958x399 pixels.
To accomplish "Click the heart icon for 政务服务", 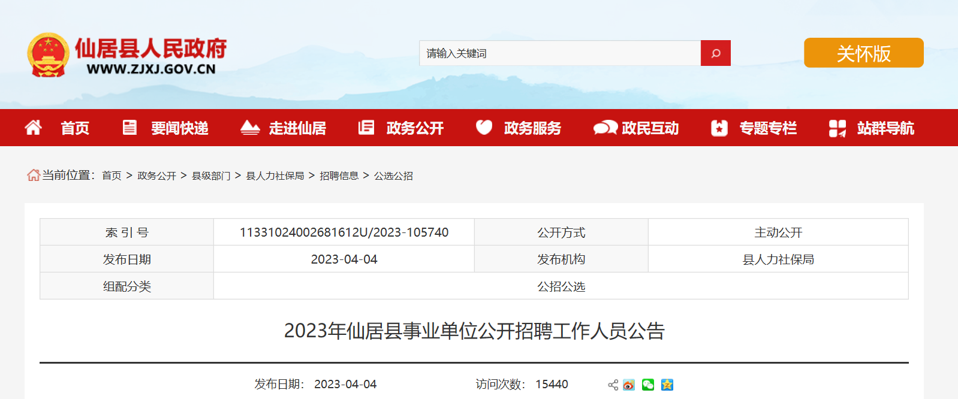I will (484, 128).
